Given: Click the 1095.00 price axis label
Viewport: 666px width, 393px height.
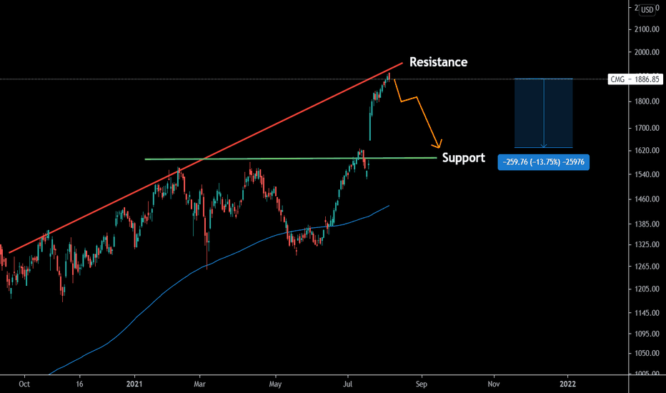Looking at the screenshot, I should click(647, 334).
